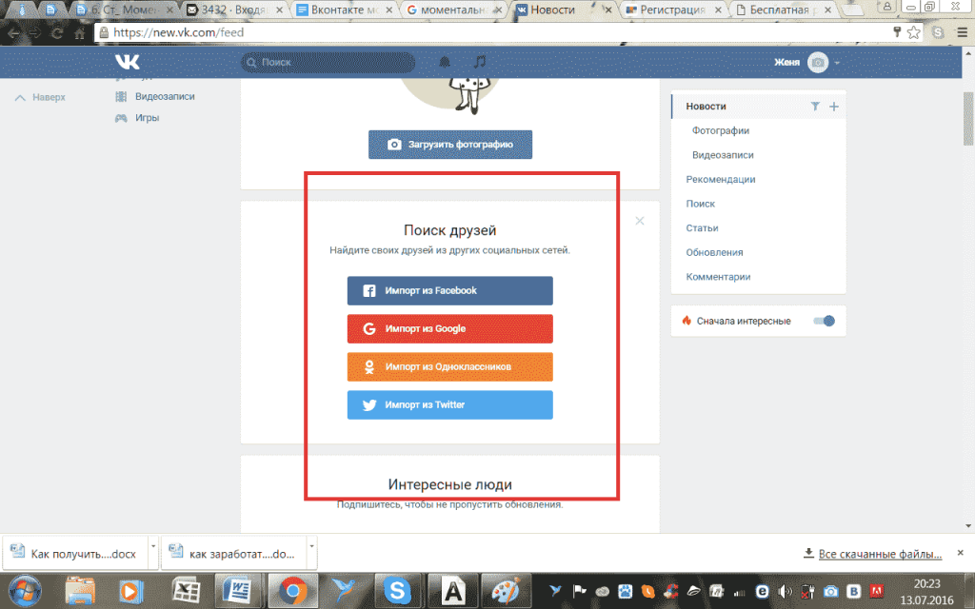
Task: Open the Paint palette taskbar icon
Action: point(506,591)
